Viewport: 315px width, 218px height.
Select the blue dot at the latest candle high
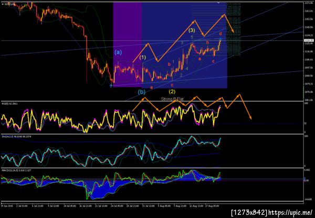(220, 38)
